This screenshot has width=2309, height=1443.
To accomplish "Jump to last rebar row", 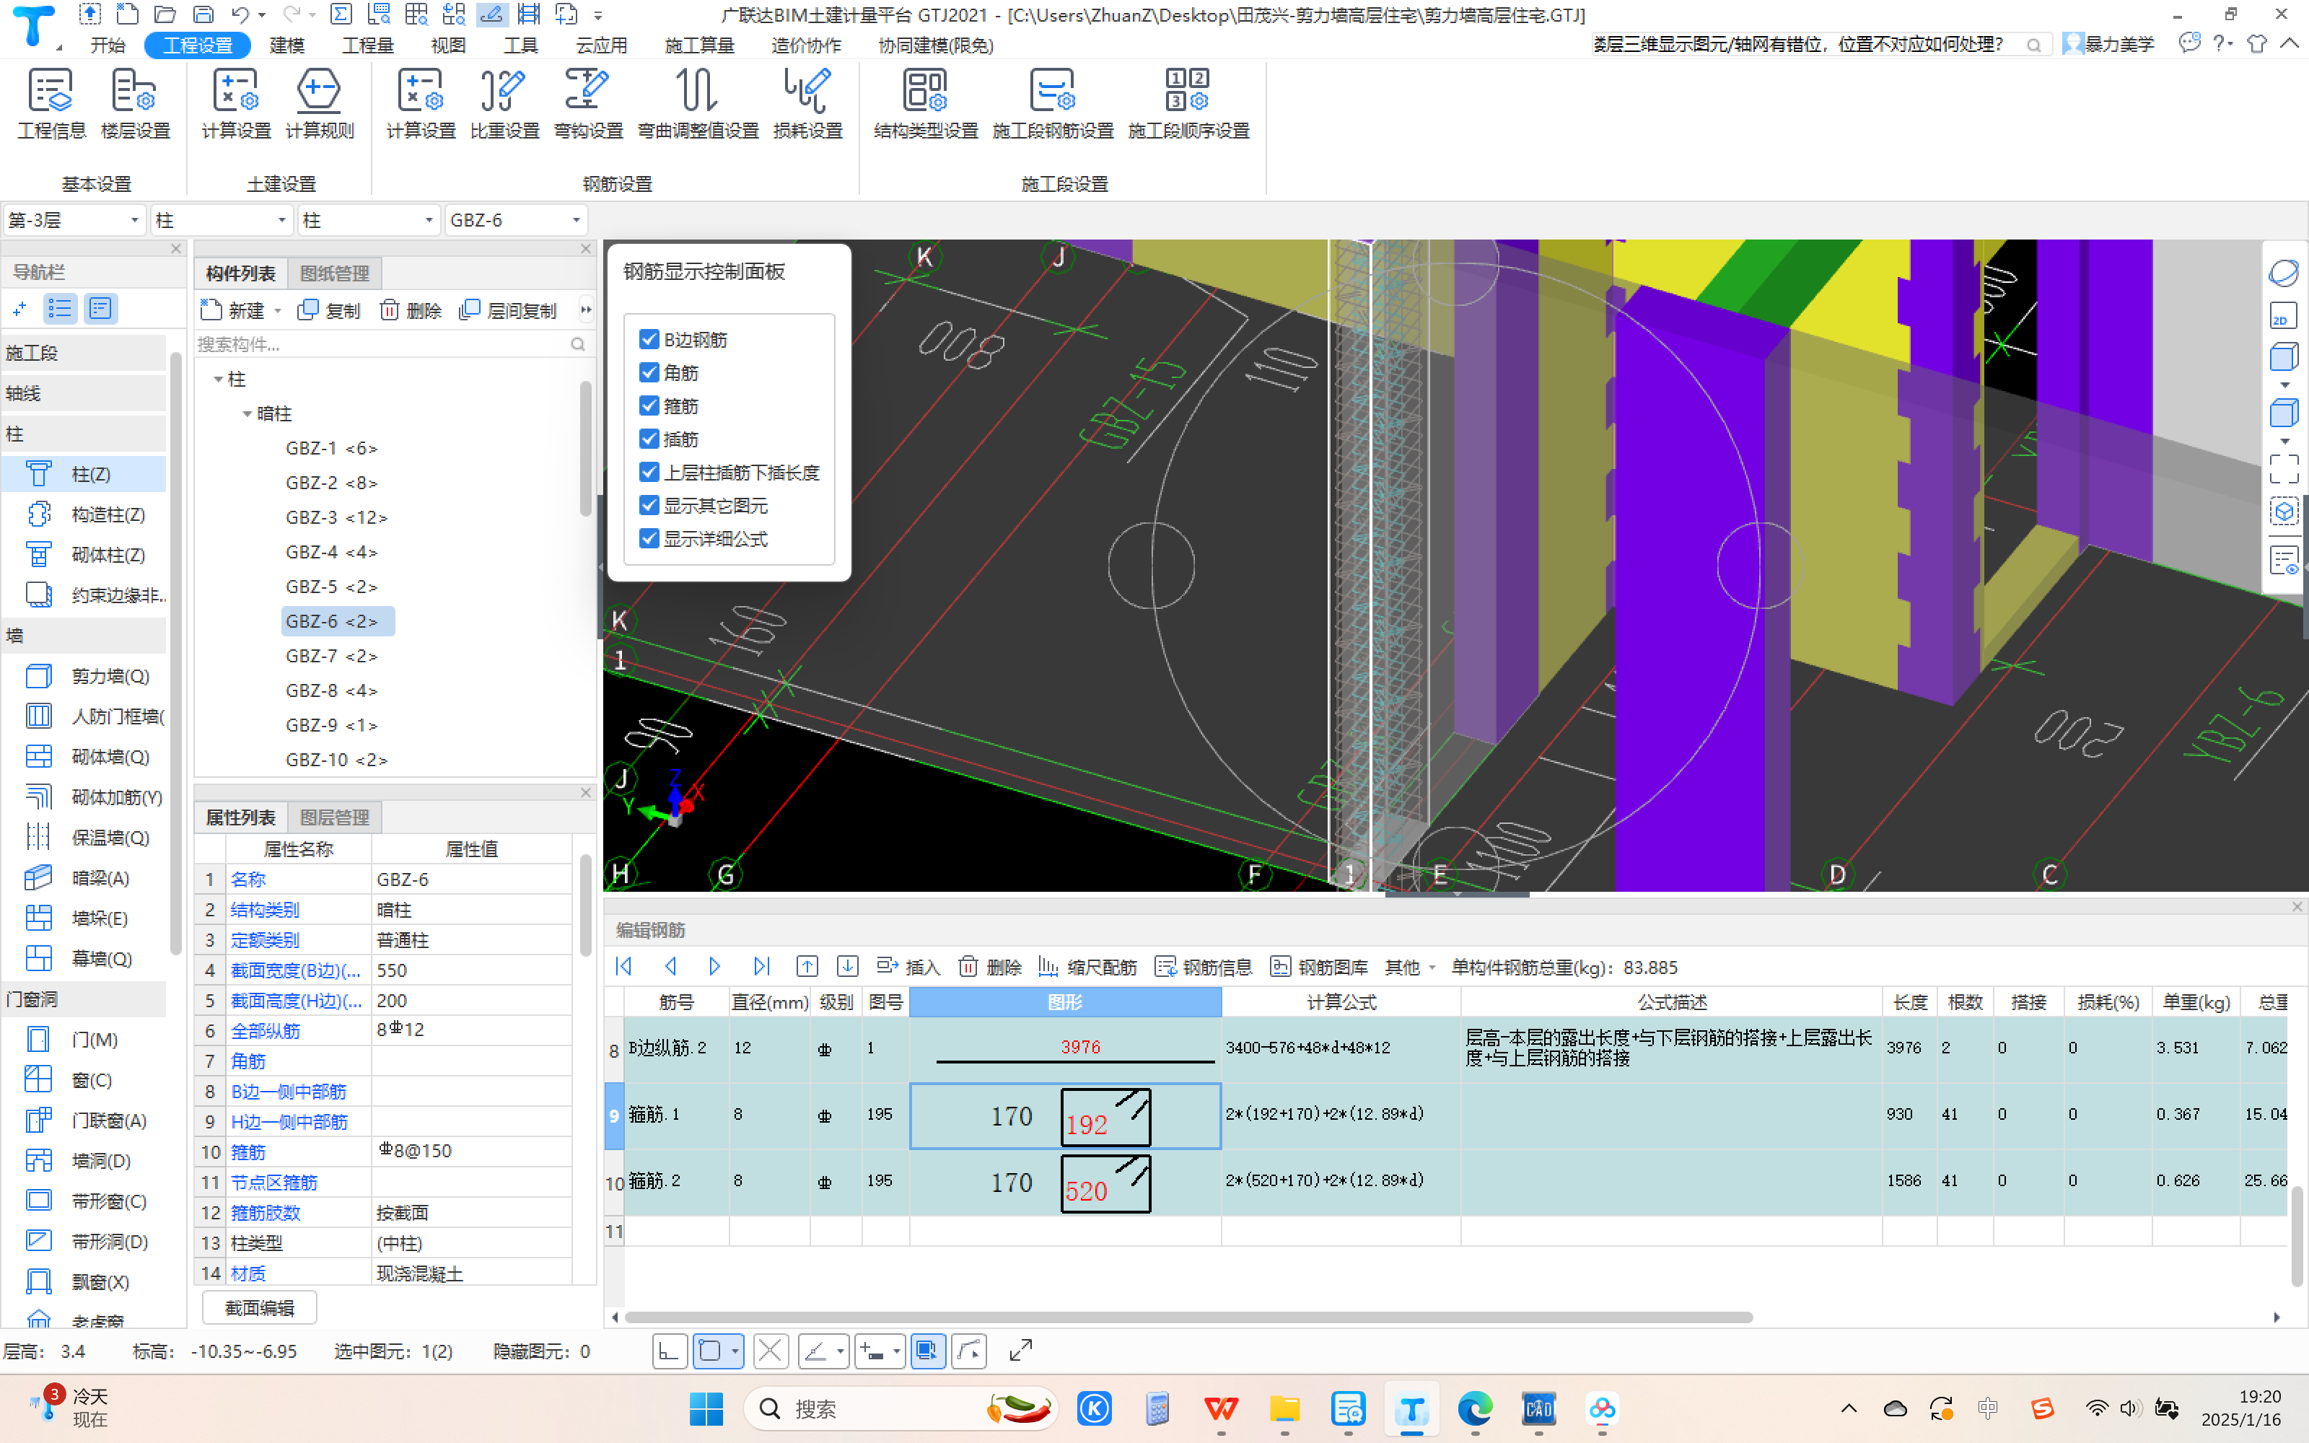I will [761, 967].
